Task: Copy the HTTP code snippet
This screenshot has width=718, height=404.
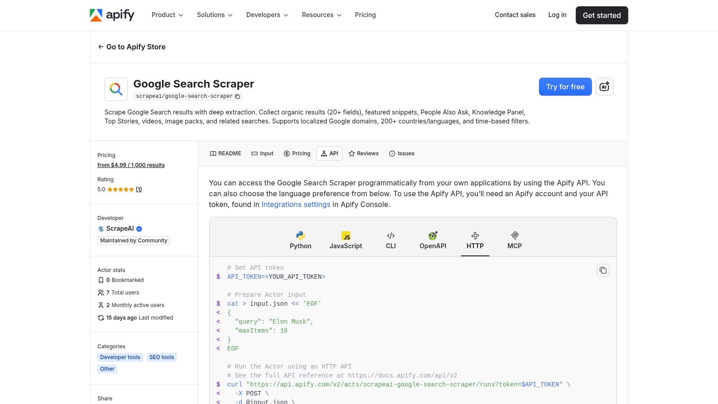Action: click(603, 270)
